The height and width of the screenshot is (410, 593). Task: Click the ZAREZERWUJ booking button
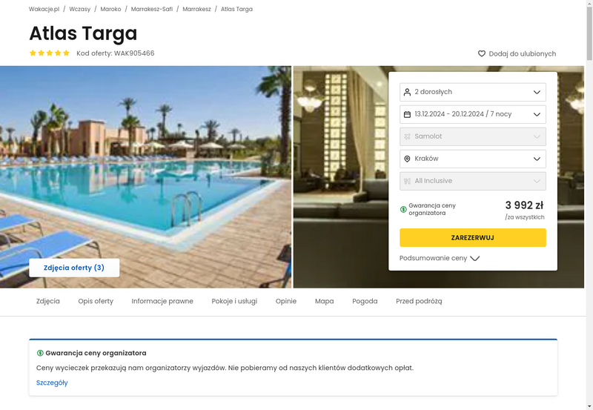pos(473,237)
